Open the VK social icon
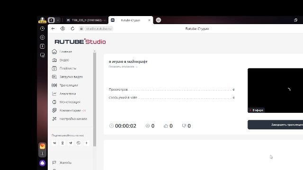This screenshot has width=303, height=170. (54, 143)
